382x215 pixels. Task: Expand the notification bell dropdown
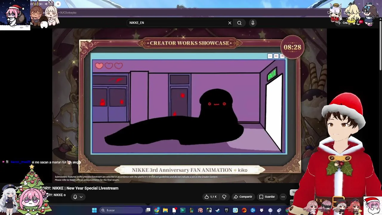(x=78, y=197)
